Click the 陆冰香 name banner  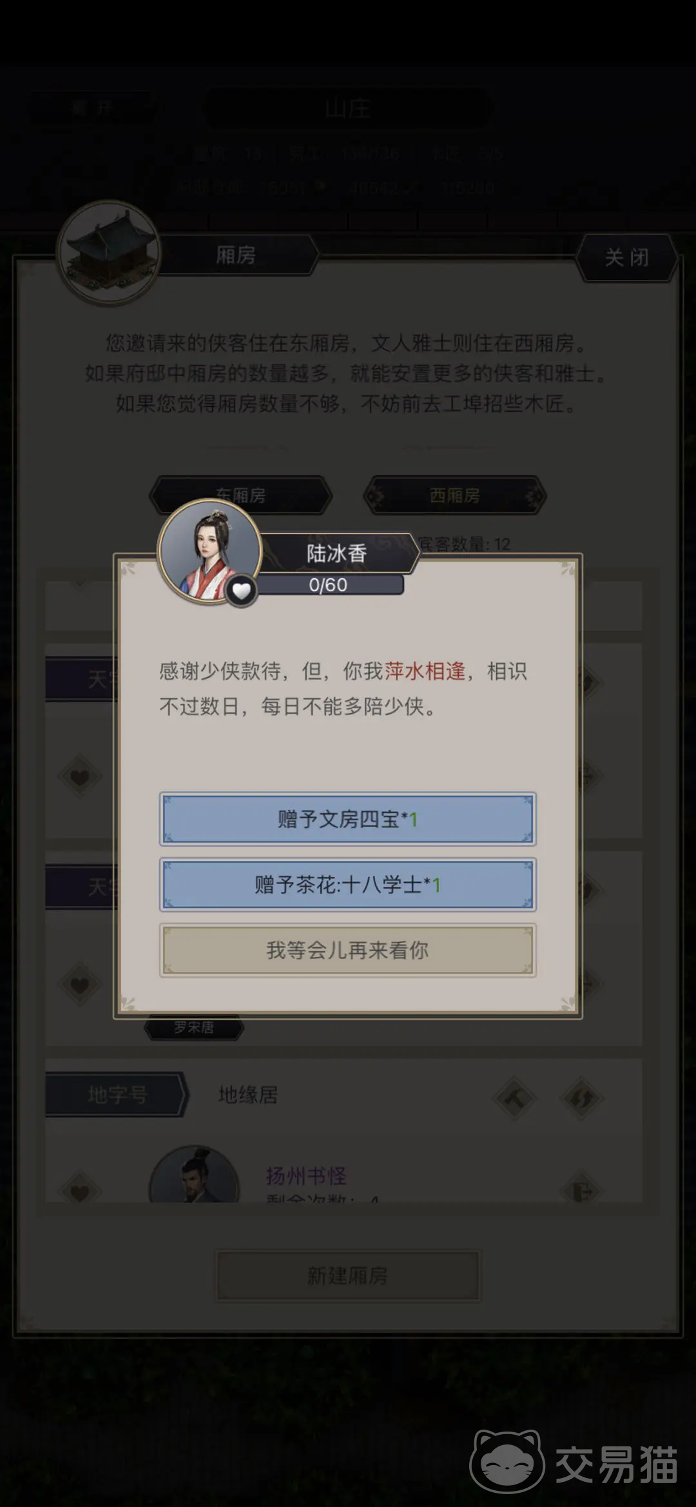336,553
